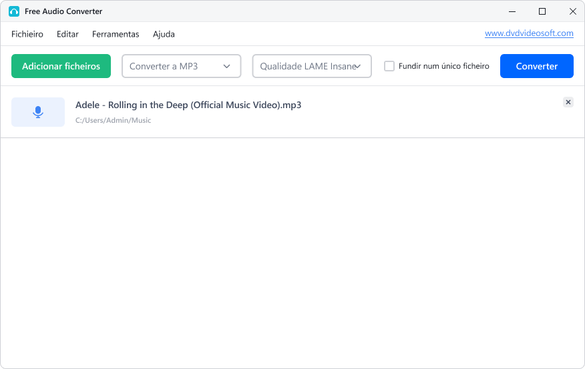Select the Adele Rolling in the Deep file name
The height and width of the screenshot is (369, 585).
pyautogui.click(x=188, y=105)
